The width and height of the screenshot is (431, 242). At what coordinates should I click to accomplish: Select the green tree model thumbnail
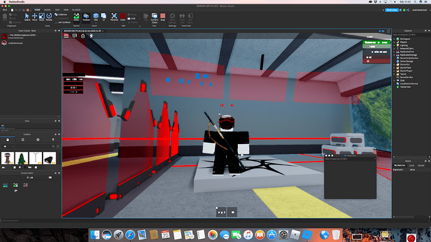pyautogui.click(x=22, y=158)
